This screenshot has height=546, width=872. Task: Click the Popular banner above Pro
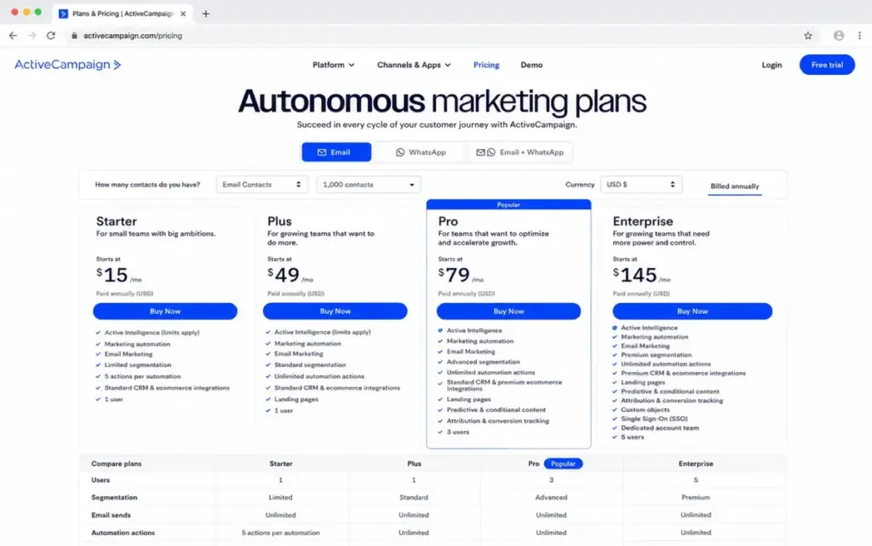click(508, 204)
